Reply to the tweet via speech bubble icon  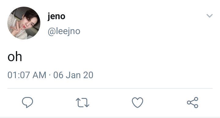[x=28, y=102]
